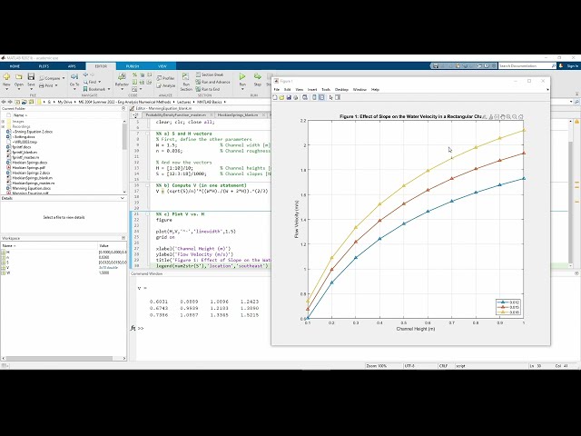The height and width of the screenshot is (436, 581).
Task: Open the Compare dropdown arrow
Action: (64, 78)
